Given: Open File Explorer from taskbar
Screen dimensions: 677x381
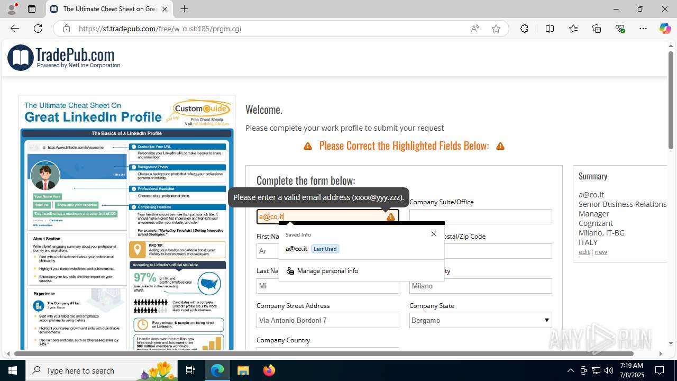Looking at the screenshot, I should 243,370.
